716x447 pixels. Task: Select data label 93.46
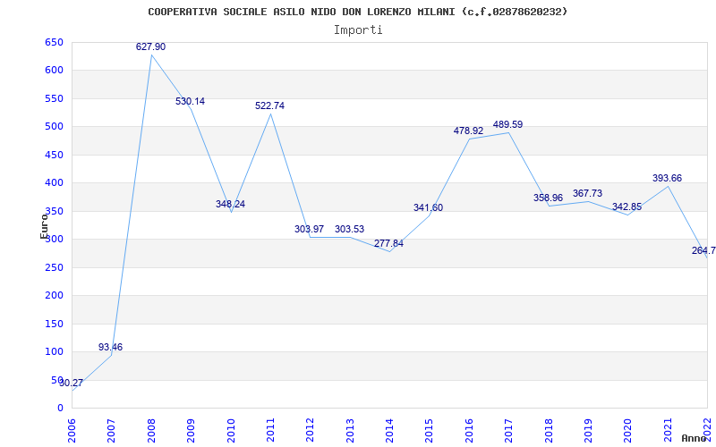click(110, 348)
